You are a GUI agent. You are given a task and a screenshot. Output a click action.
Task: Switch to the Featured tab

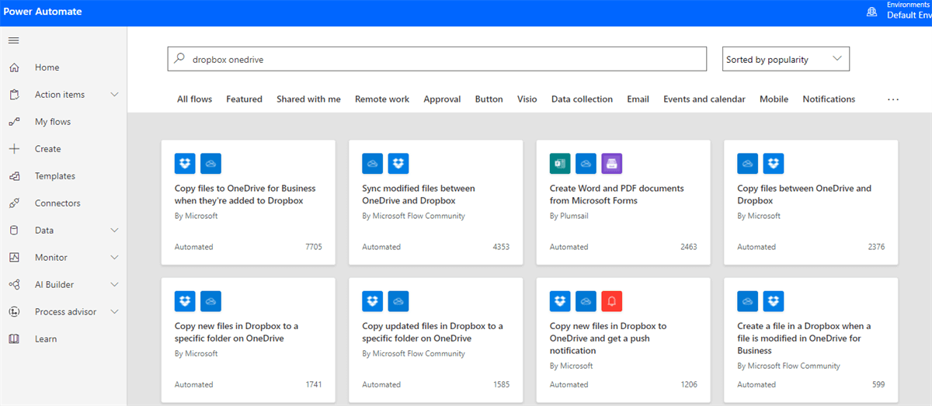pyautogui.click(x=244, y=99)
